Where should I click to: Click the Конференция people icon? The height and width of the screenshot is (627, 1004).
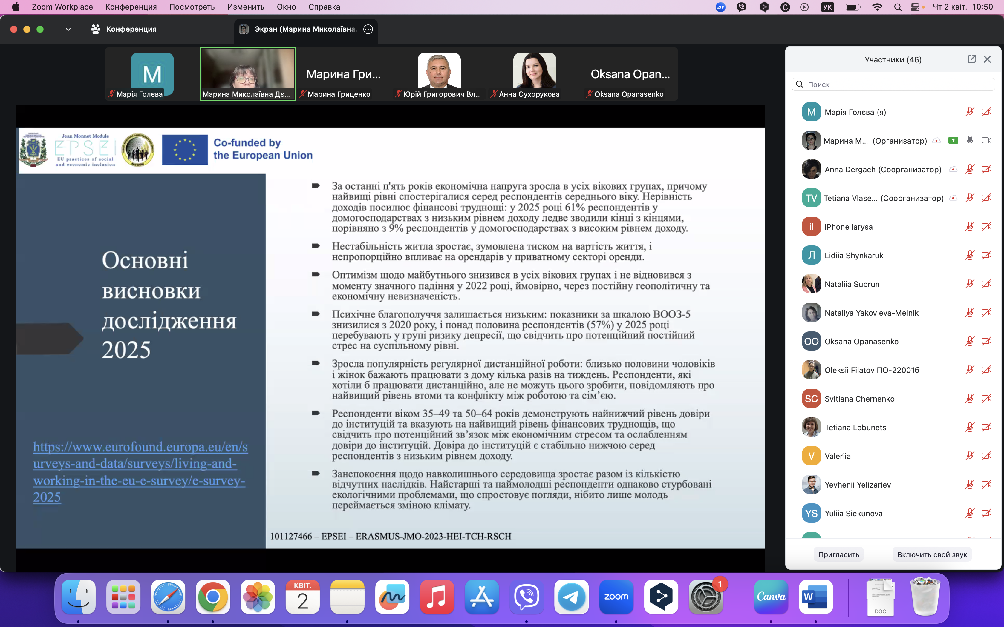[95, 29]
